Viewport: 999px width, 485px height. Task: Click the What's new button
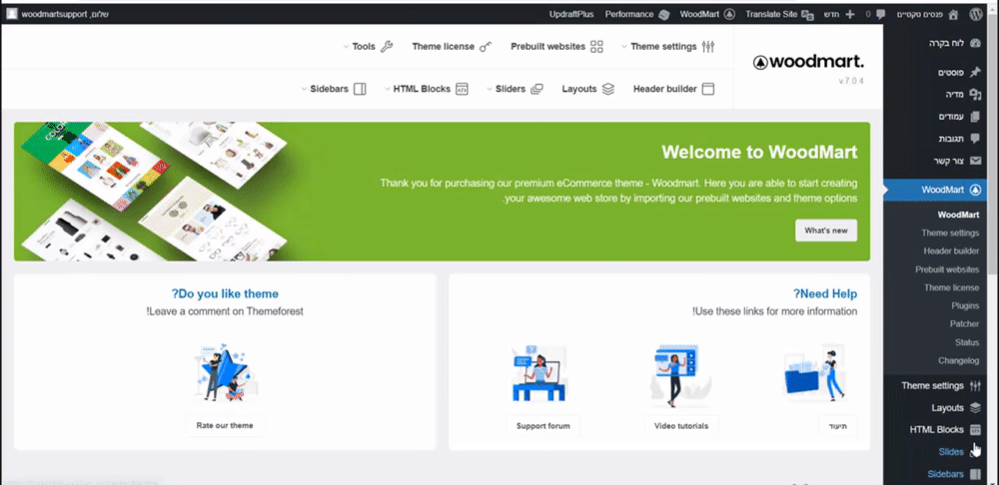(x=826, y=231)
